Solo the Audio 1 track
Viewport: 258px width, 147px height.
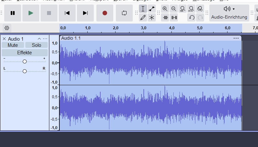coord(36,45)
